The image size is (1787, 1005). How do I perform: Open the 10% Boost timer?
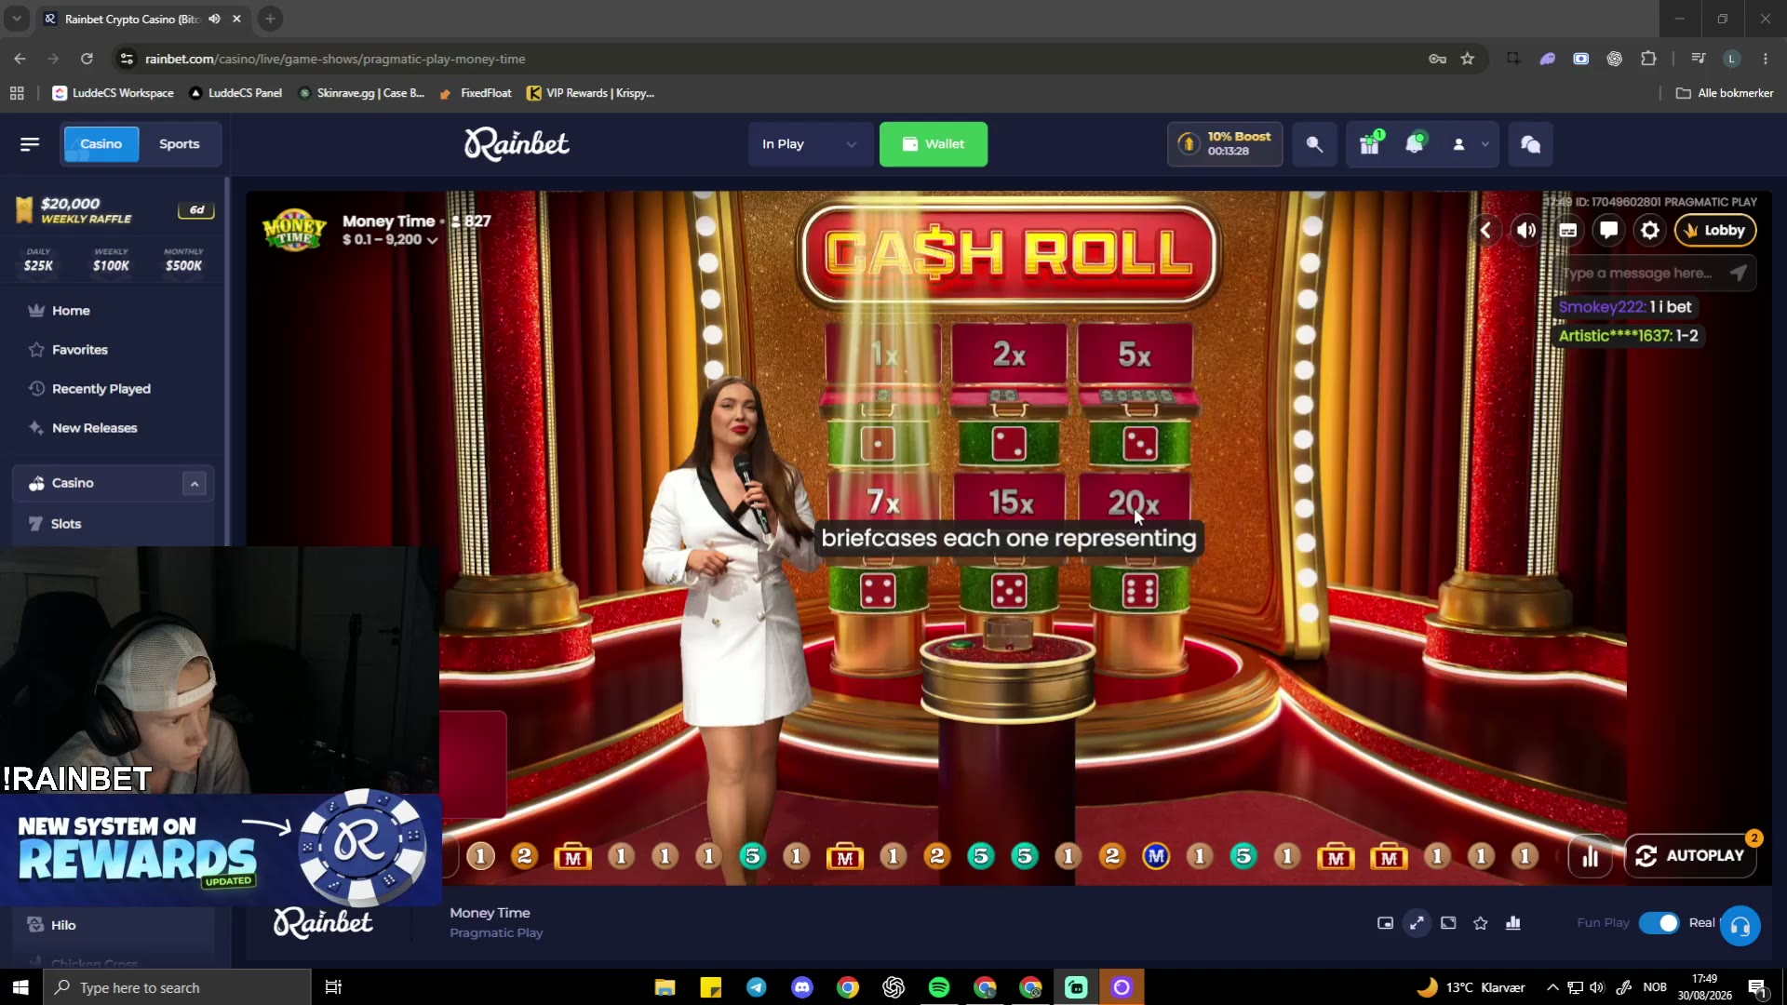(x=1225, y=144)
